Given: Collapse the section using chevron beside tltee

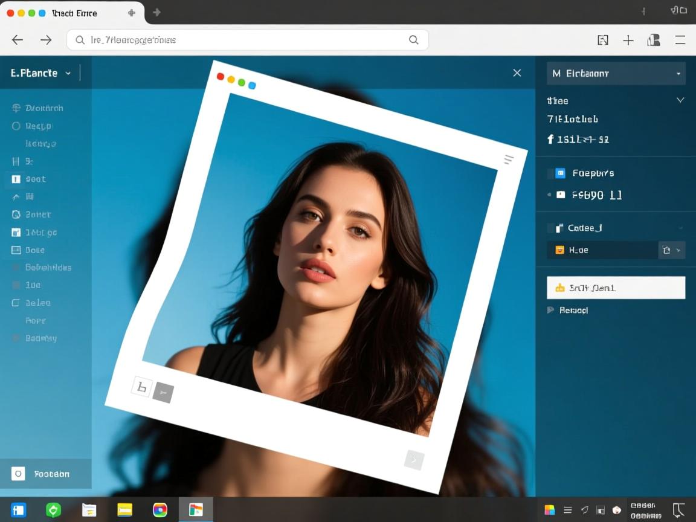Looking at the screenshot, I should [x=680, y=100].
